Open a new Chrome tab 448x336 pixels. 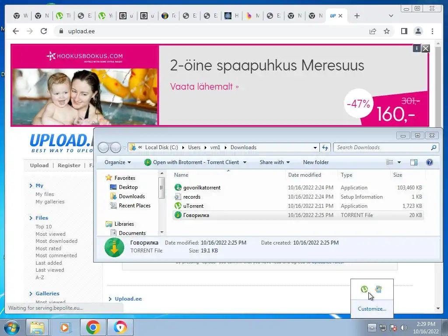point(357,16)
